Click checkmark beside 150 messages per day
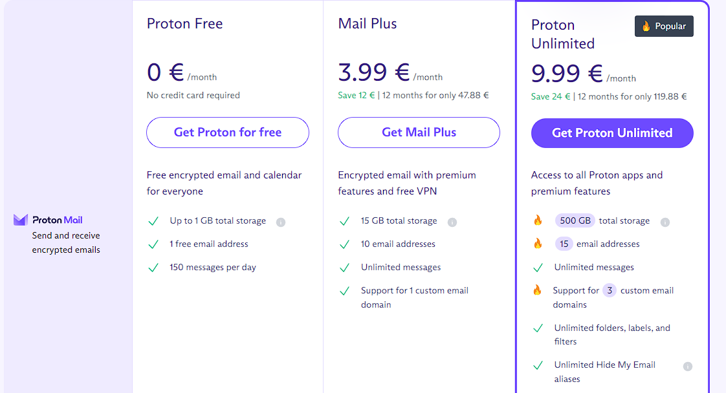Screen dimensions: 726x393 [153, 268]
